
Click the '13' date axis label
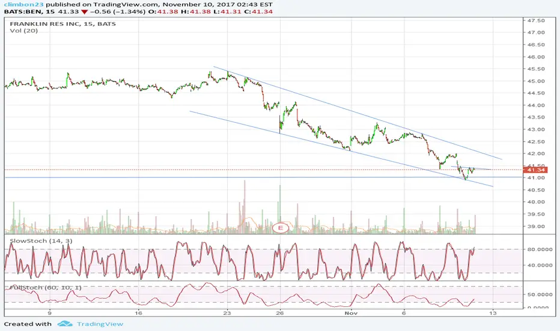click(x=493, y=313)
